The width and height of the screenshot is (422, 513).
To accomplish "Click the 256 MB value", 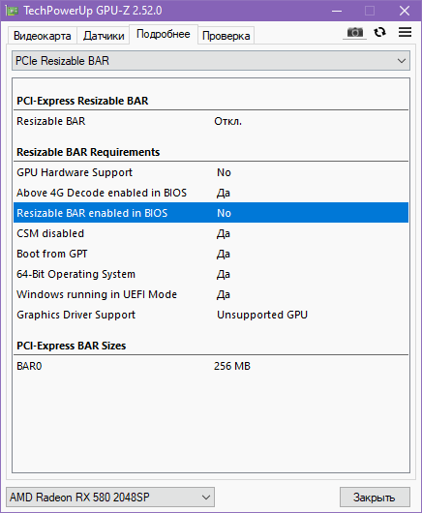I will pyautogui.click(x=232, y=366).
